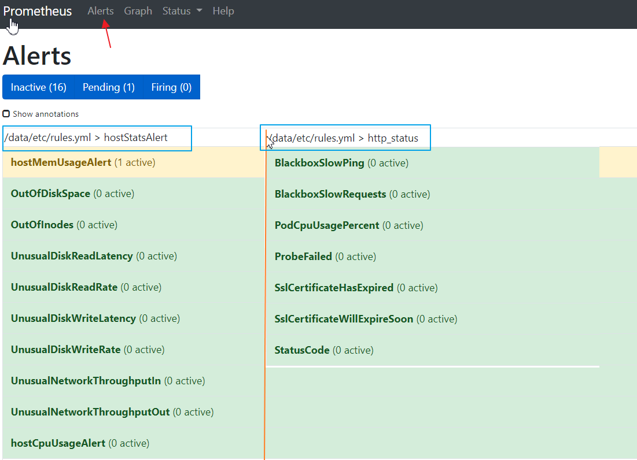Screen dimensions: 637x460
Task: Expand the UnusualDiskWriteLatency alert rule
Action: pos(133,318)
